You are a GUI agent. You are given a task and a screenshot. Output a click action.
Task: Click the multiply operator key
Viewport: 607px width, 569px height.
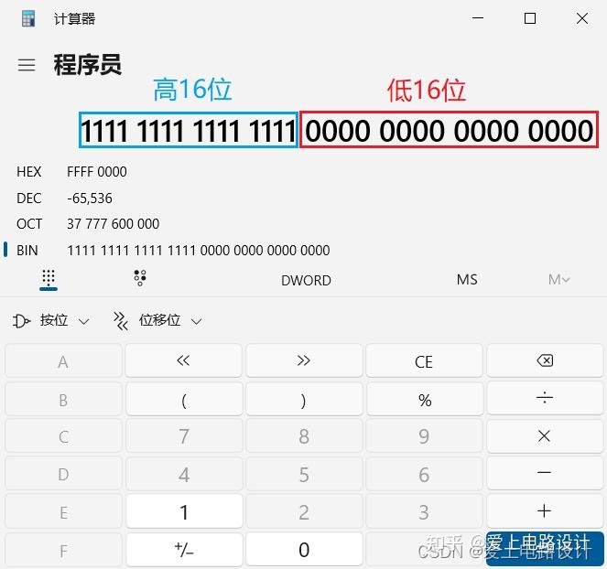(545, 436)
